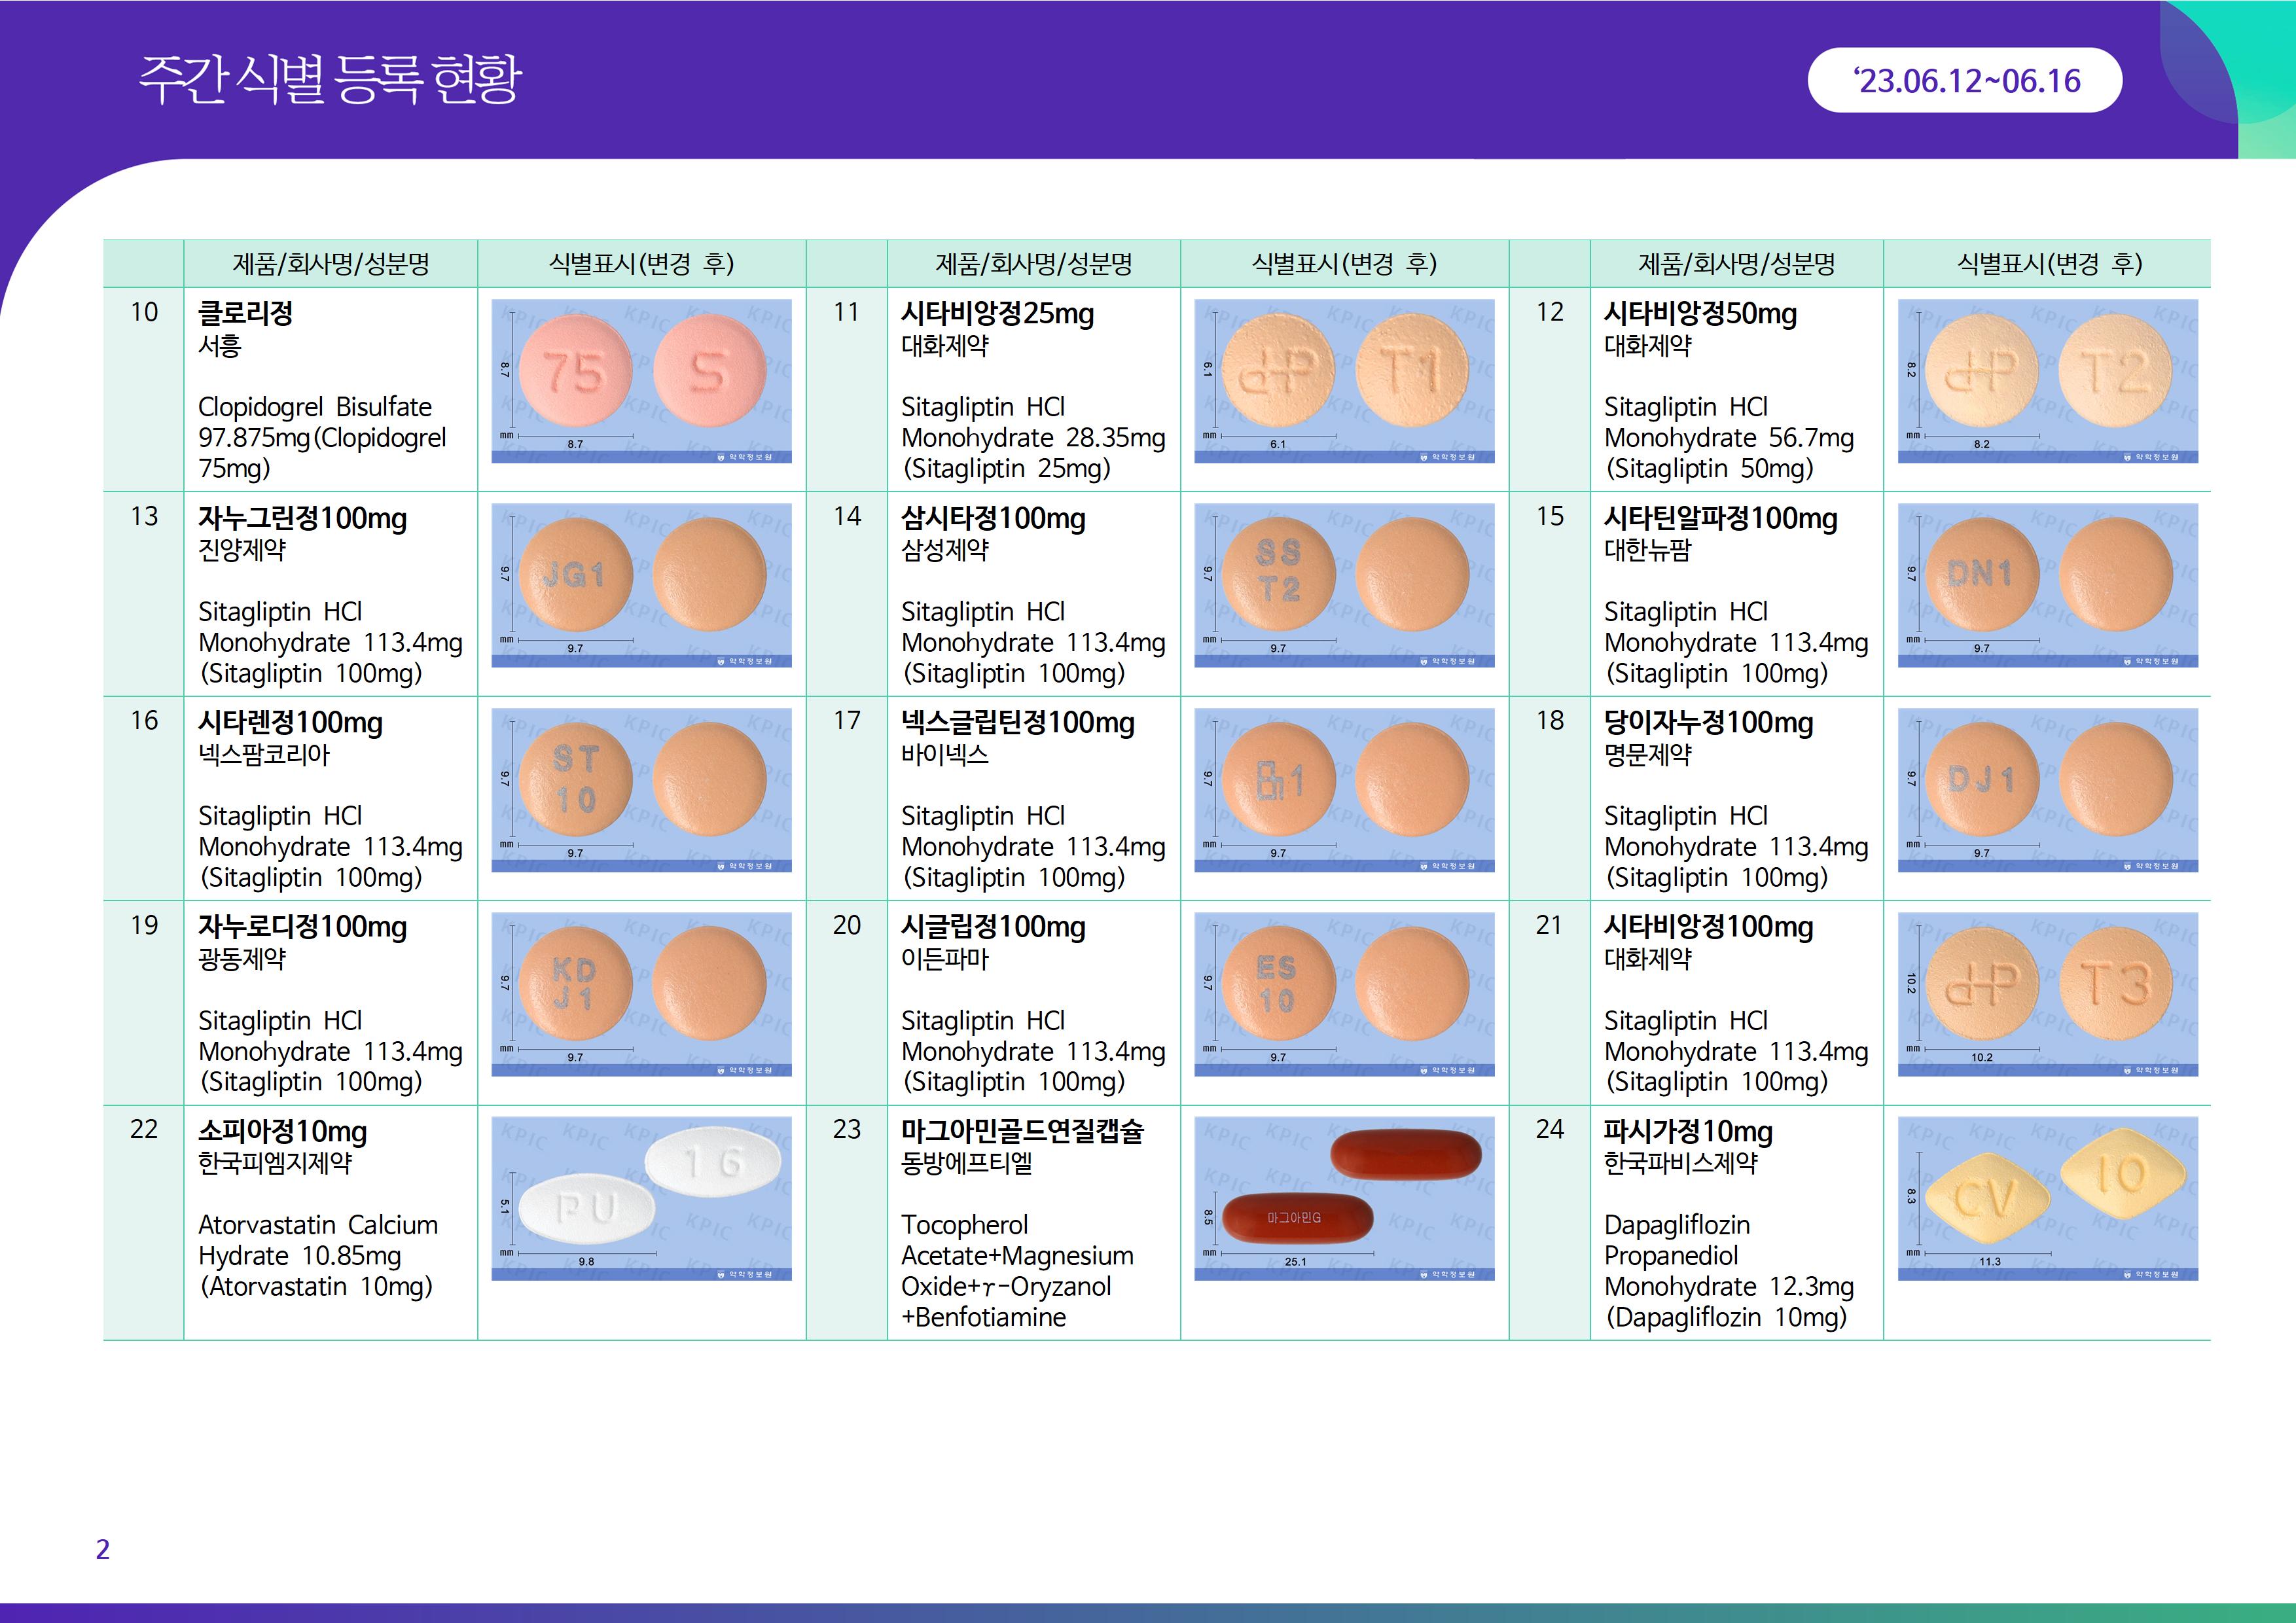Click the 파시가정10mg product name
Screen dimensions: 2296x1623
click(1688, 1131)
